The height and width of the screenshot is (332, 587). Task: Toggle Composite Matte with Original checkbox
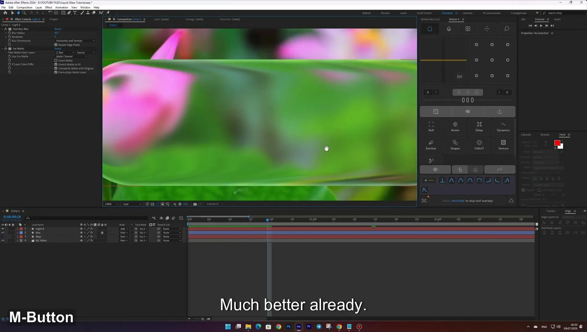(x=56, y=68)
